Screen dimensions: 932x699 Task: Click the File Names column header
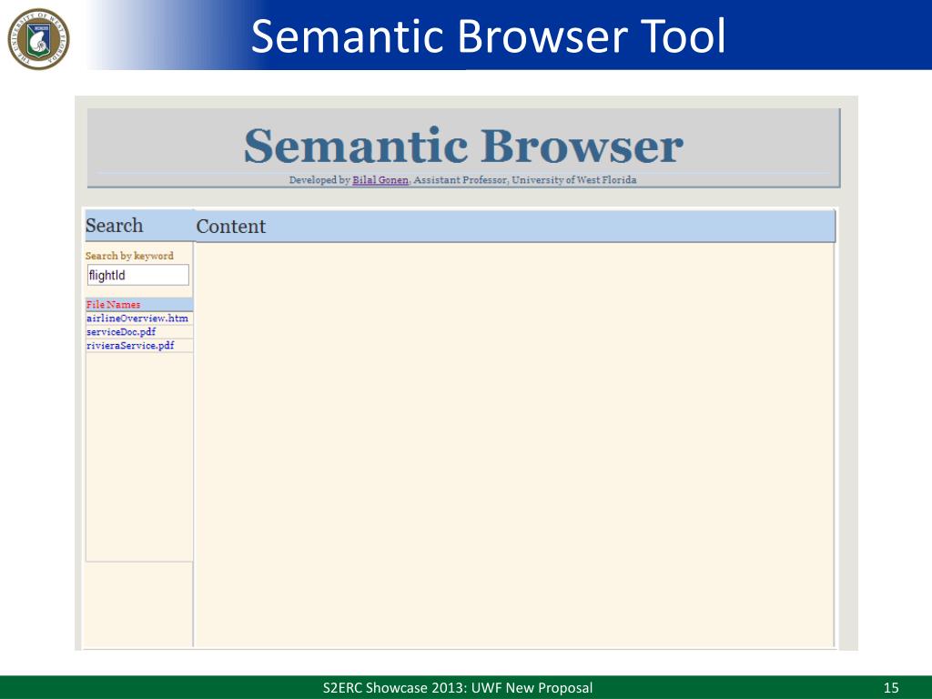pyautogui.click(x=114, y=305)
